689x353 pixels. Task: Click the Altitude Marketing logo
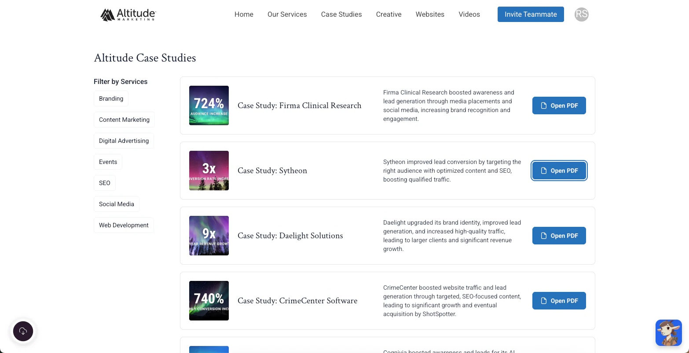point(128,15)
